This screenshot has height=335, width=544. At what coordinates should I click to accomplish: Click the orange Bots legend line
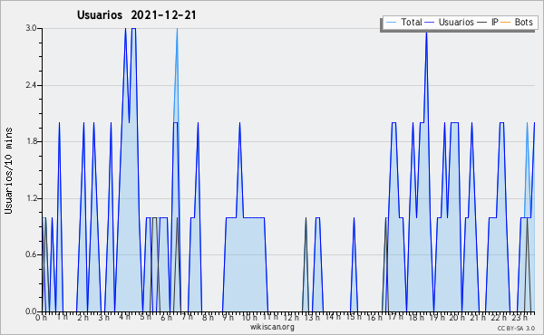click(506, 23)
